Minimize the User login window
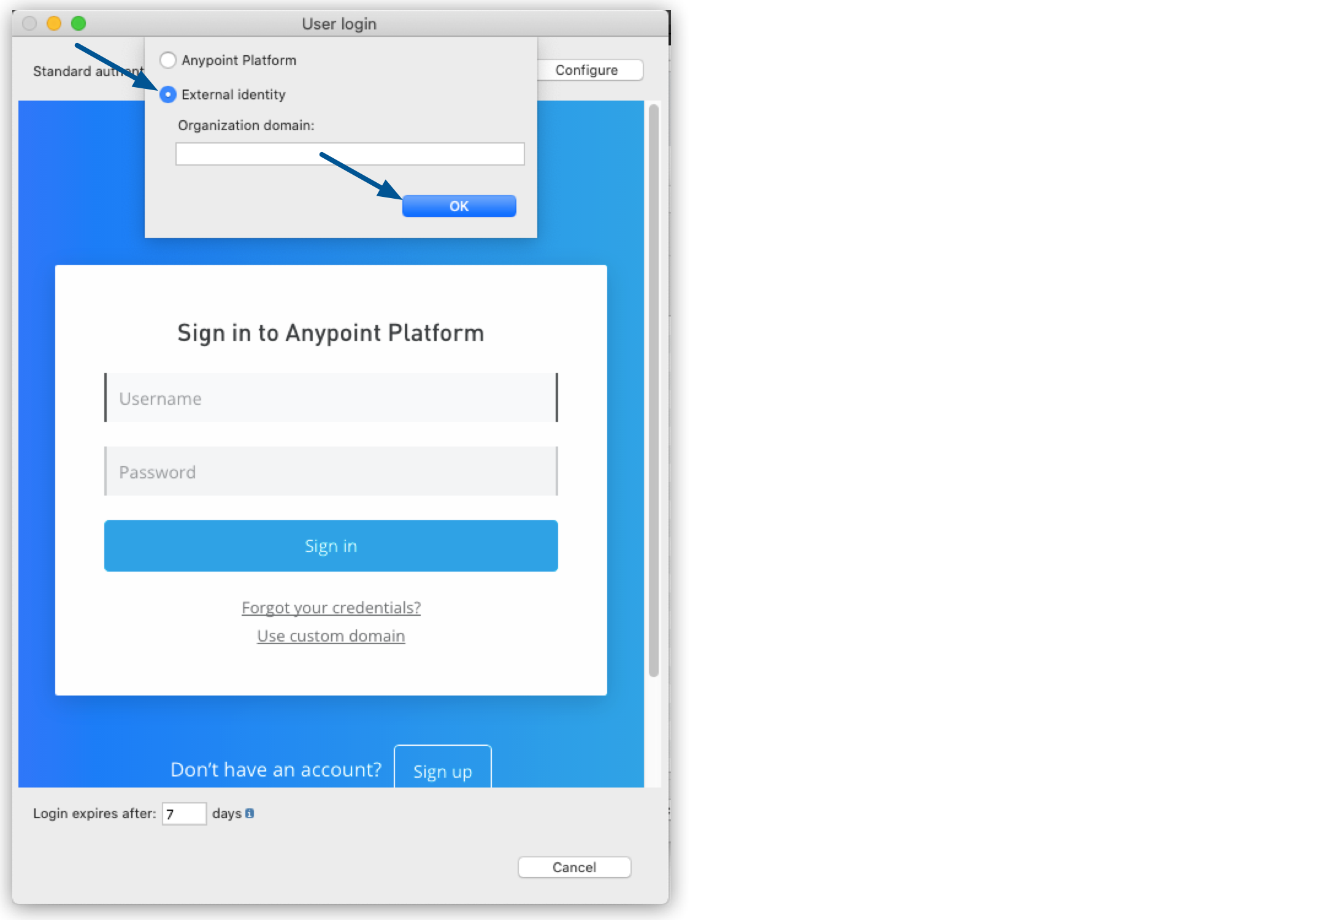Viewport: 1326px width, 920px height. click(54, 23)
